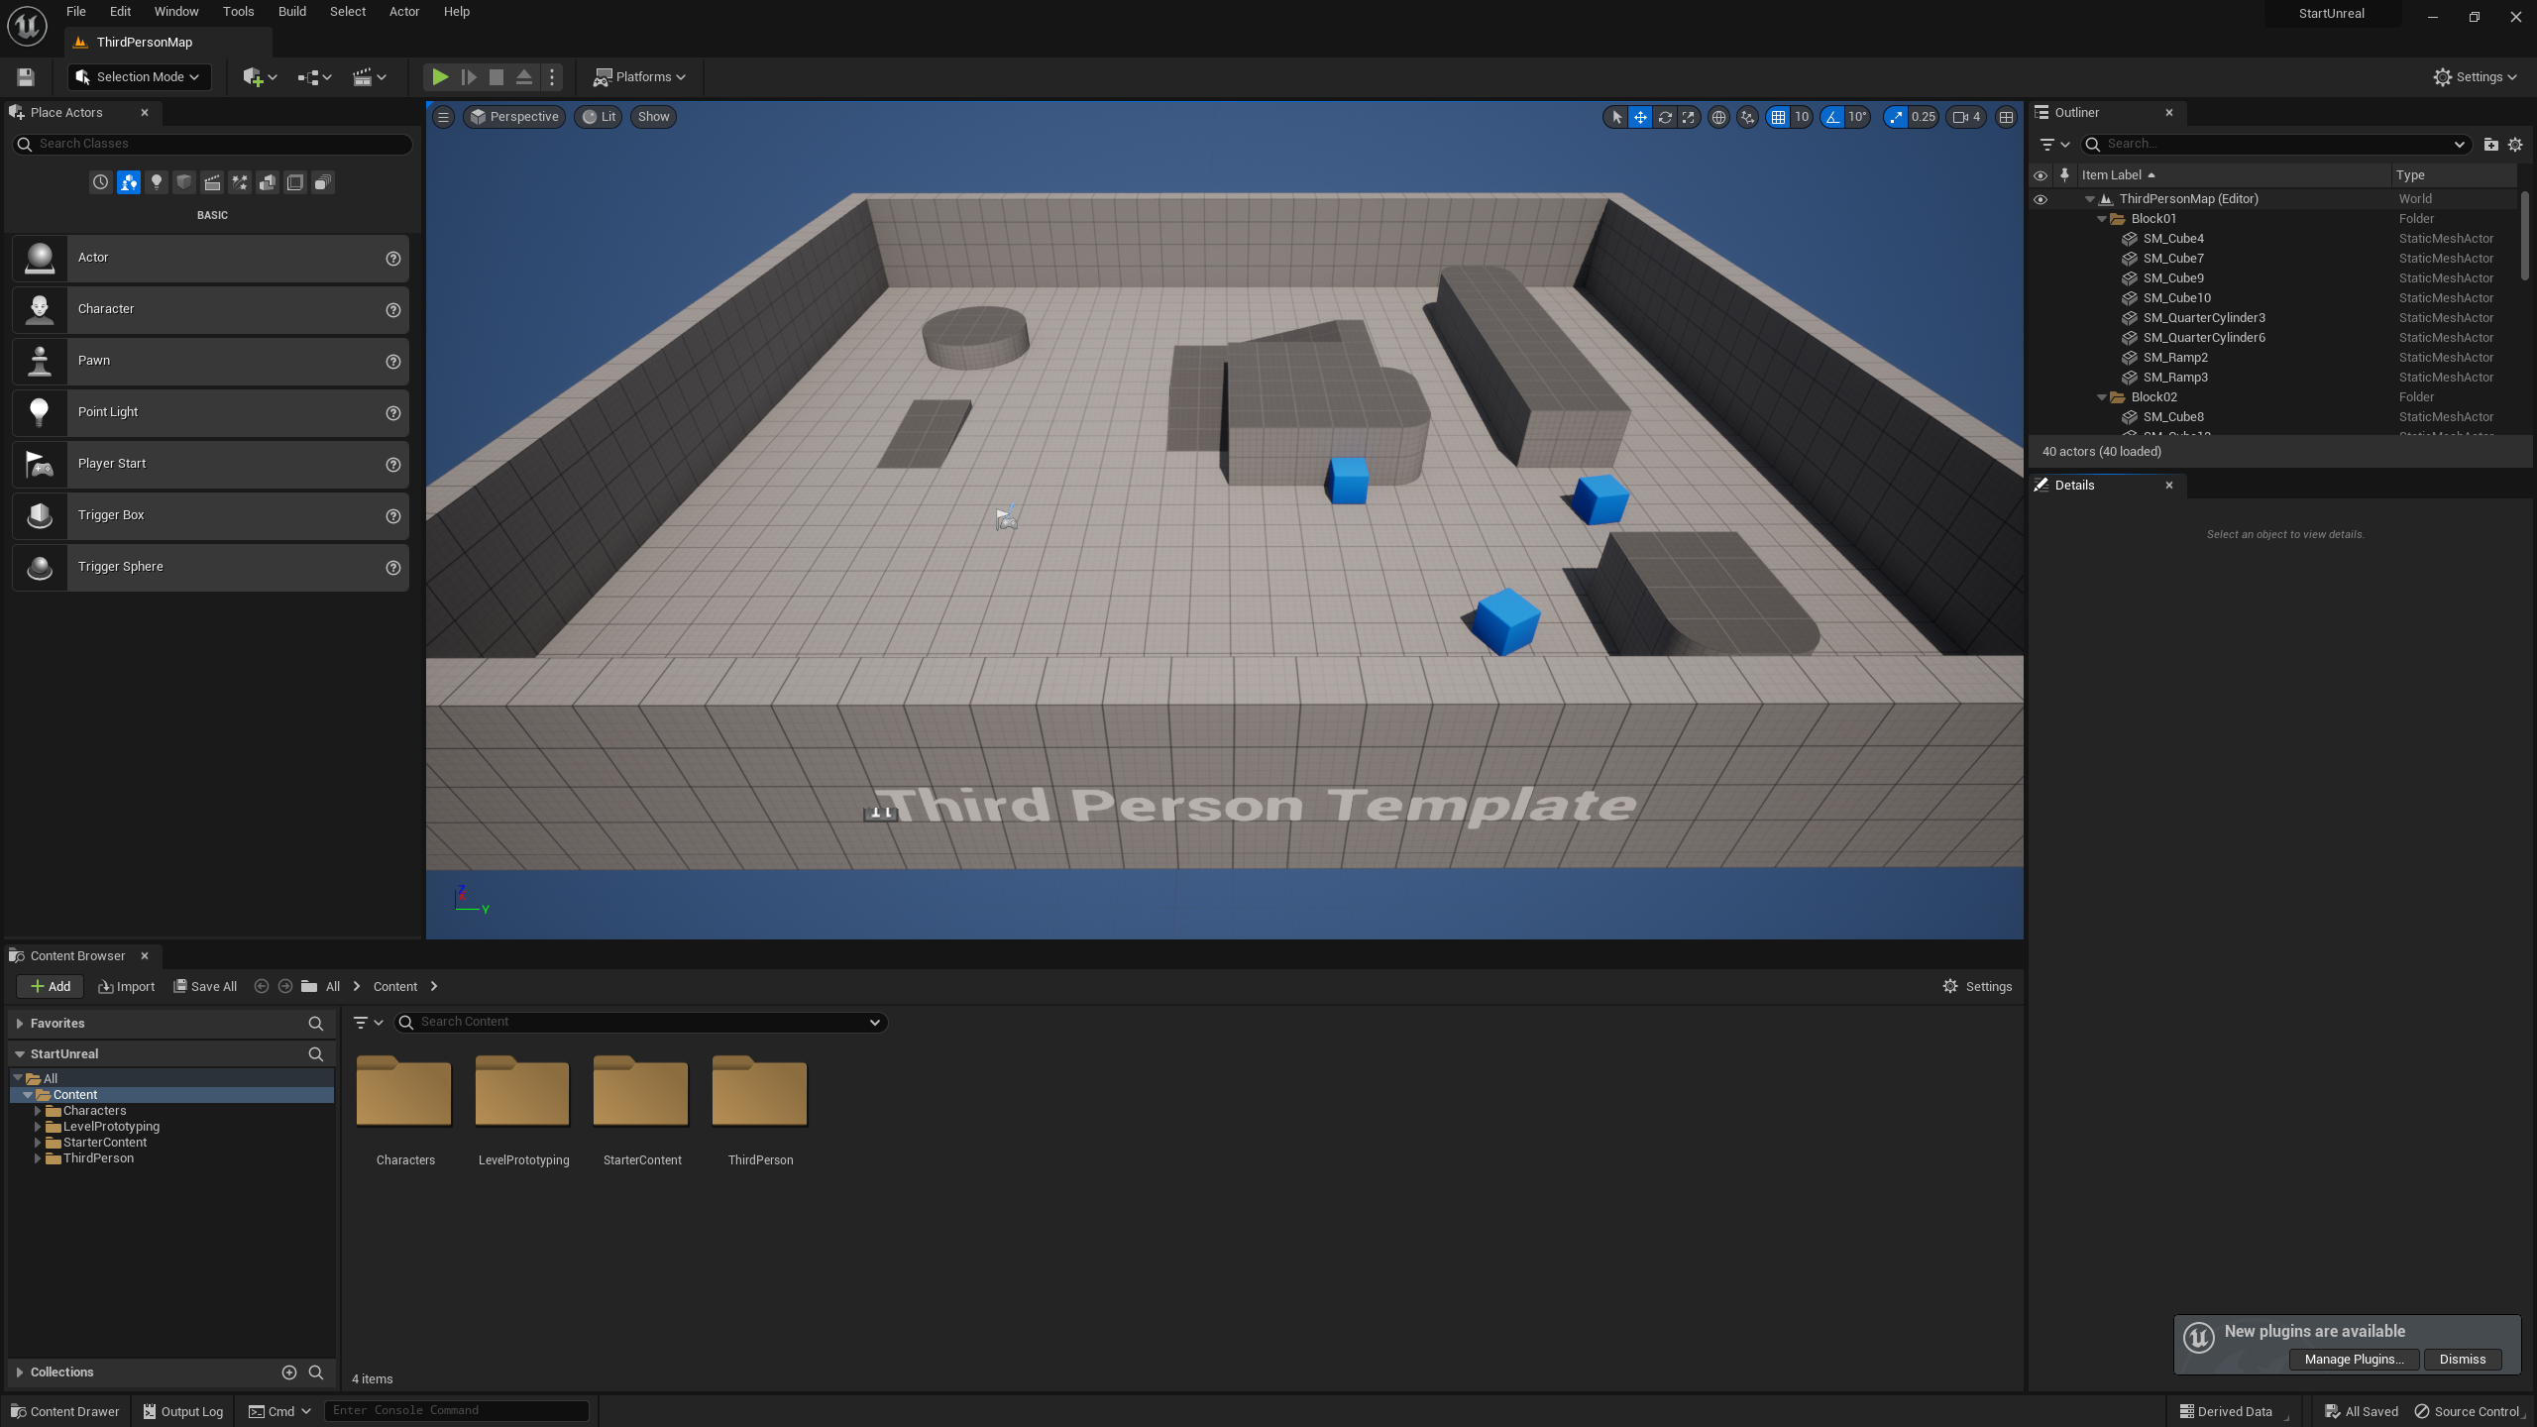Open the camera speed setting
2537x1427 pixels.
(1966, 117)
